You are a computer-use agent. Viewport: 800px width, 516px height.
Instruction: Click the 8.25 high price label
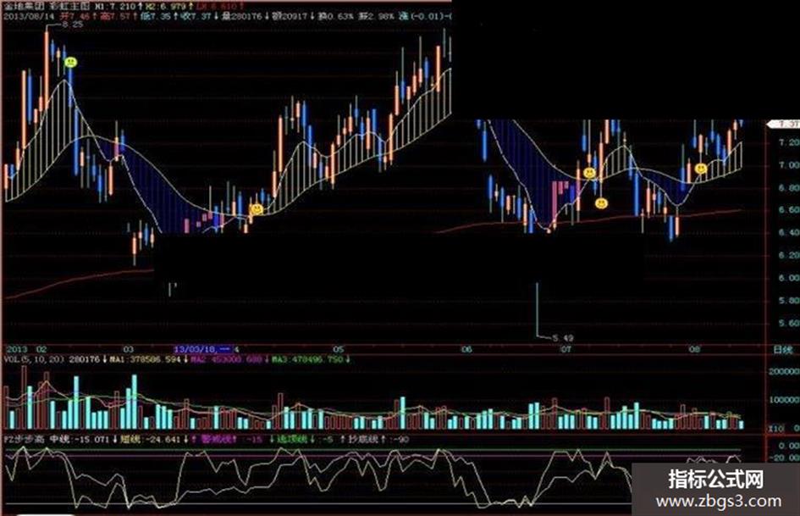coord(72,25)
